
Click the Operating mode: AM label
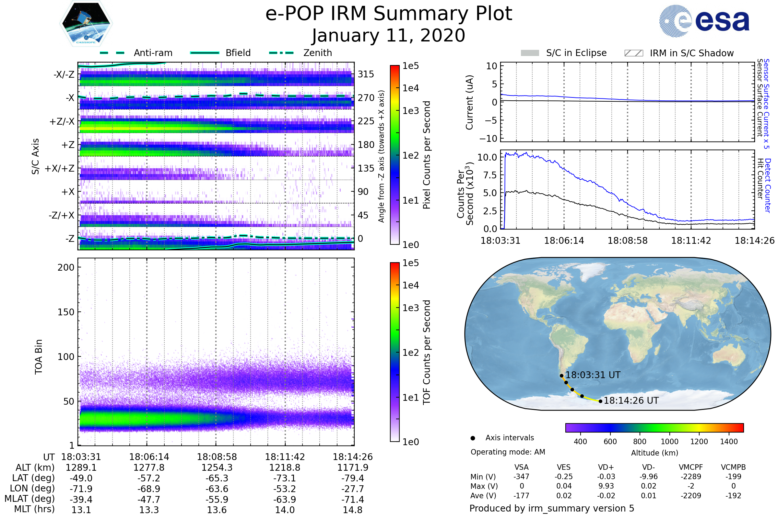[x=508, y=452]
